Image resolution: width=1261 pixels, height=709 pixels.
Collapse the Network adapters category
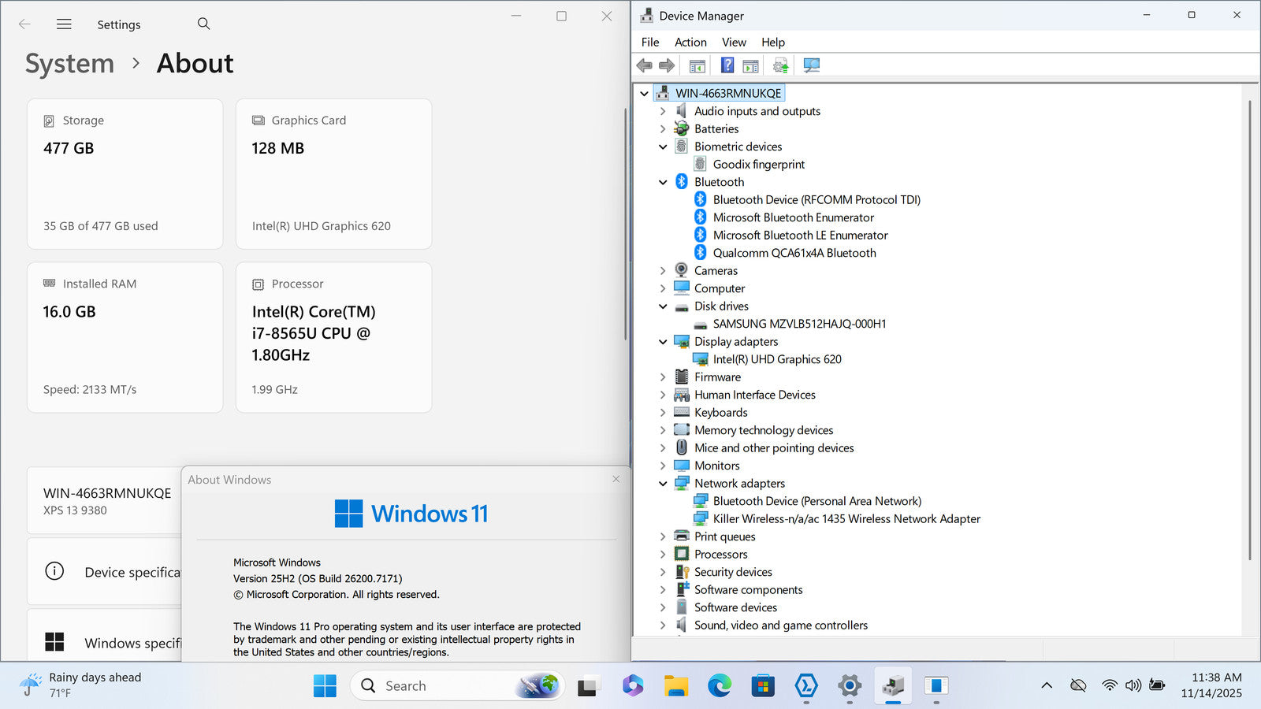[x=663, y=484]
